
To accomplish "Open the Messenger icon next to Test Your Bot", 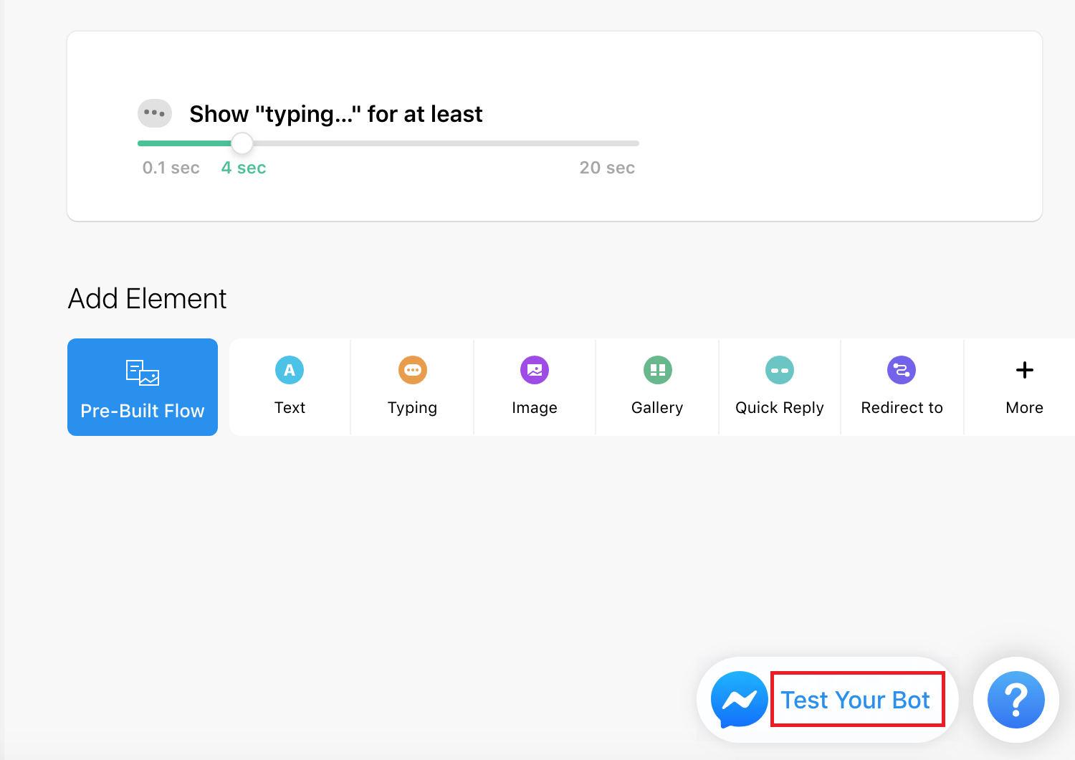I will [738, 700].
